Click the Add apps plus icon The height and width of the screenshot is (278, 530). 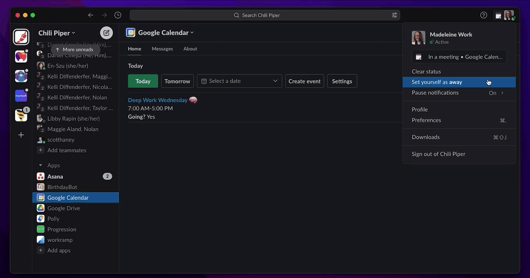[x=41, y=250]
